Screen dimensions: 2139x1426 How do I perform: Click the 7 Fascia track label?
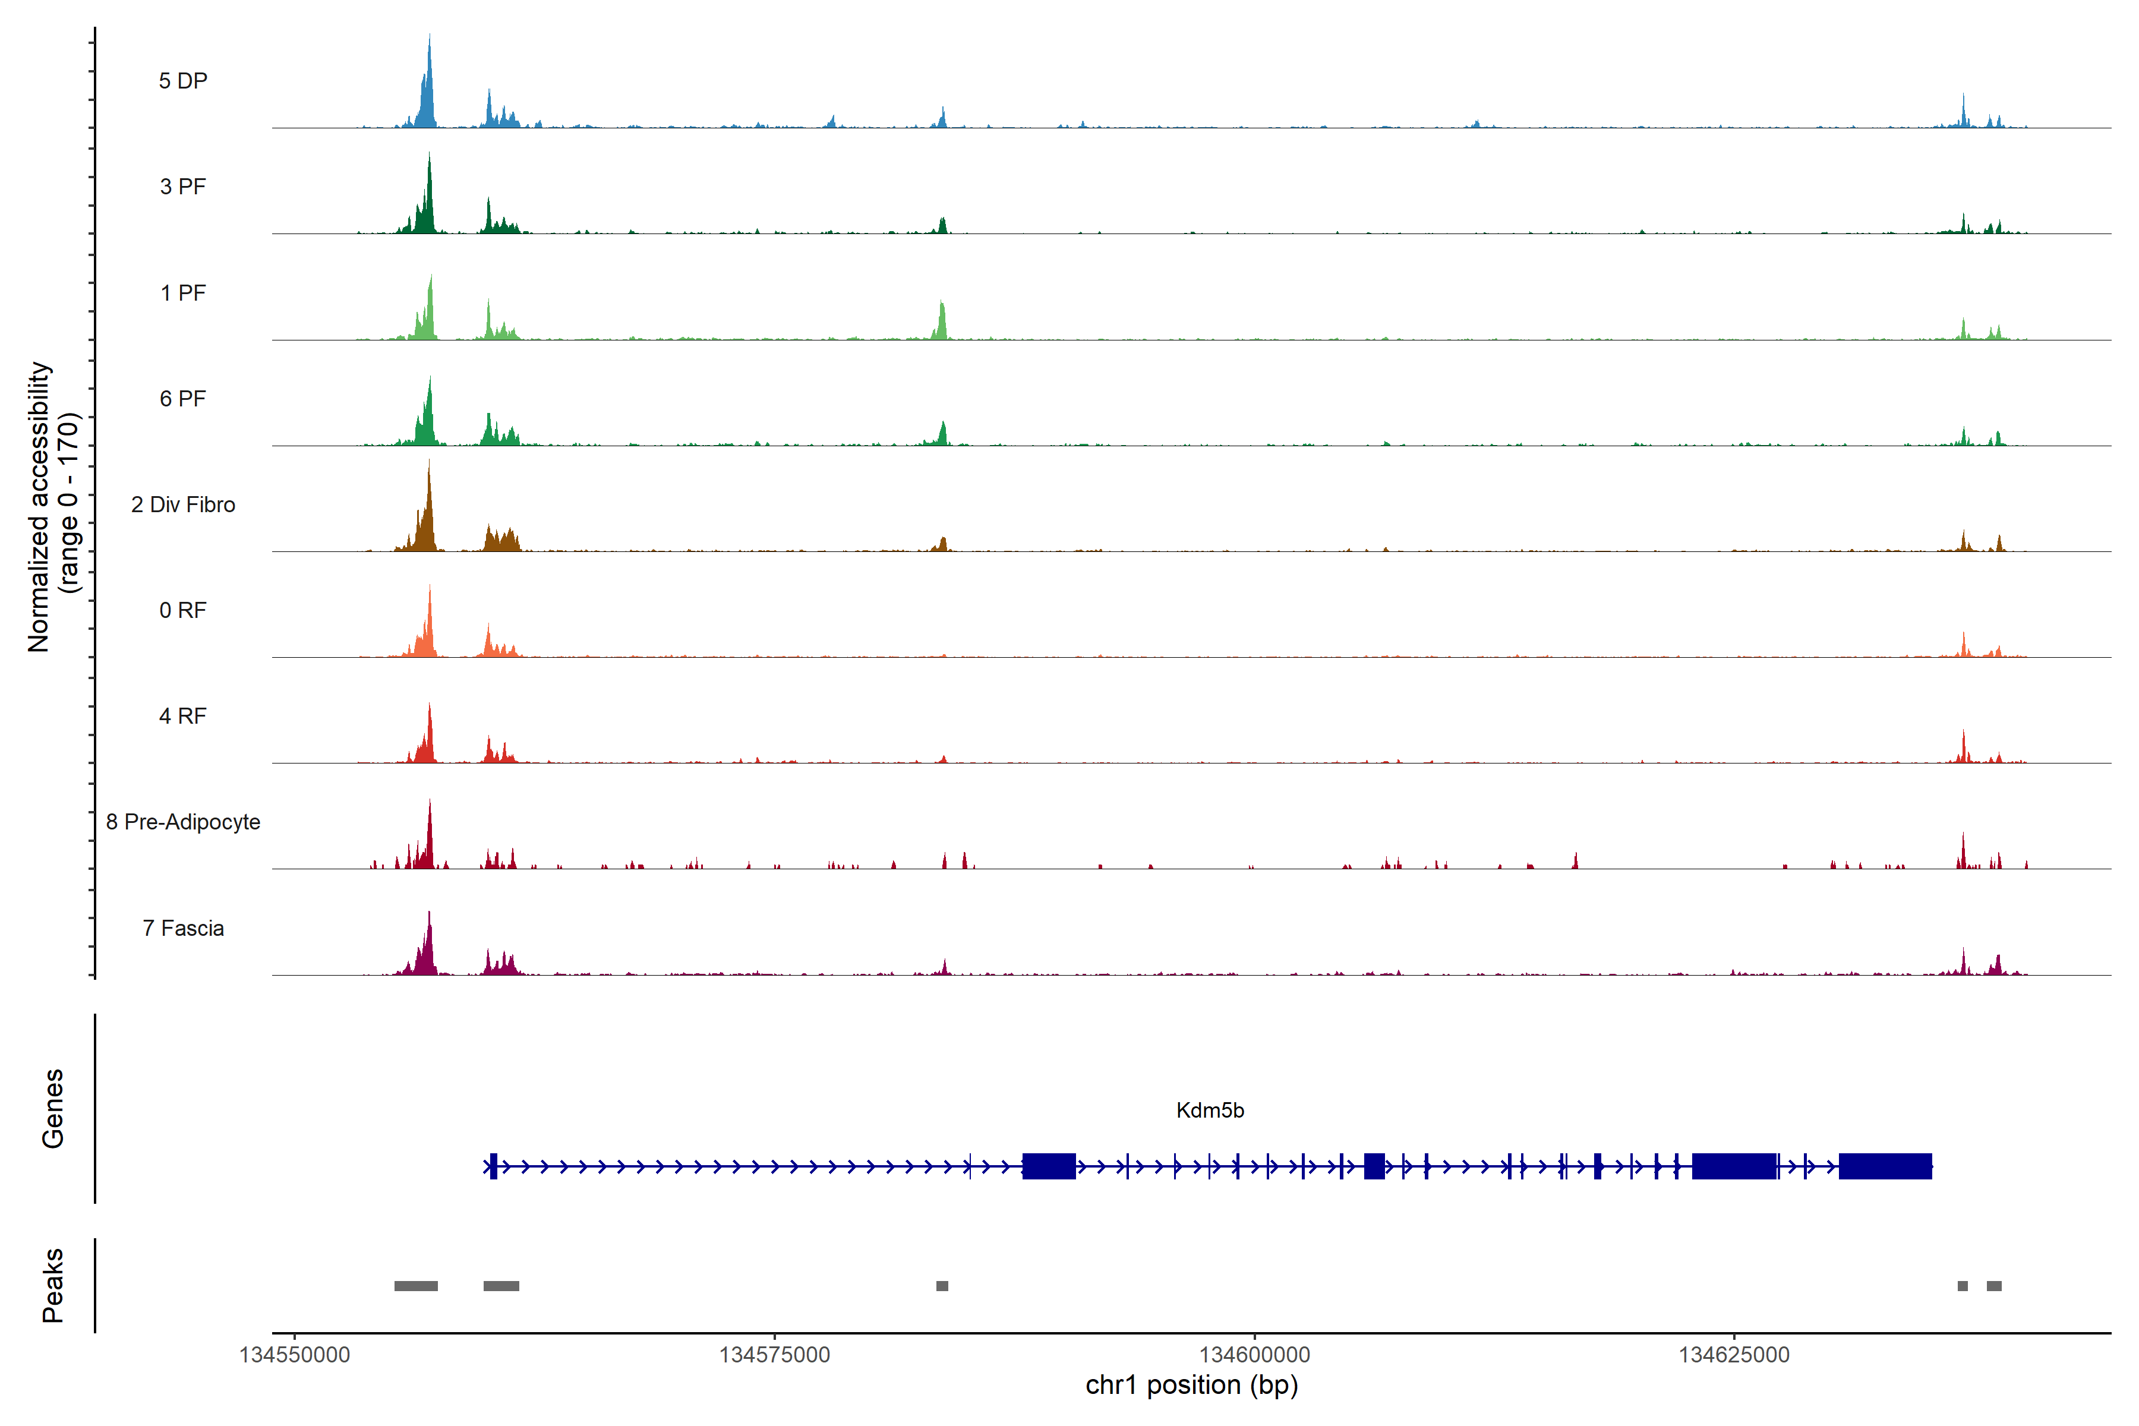[183, 927]
